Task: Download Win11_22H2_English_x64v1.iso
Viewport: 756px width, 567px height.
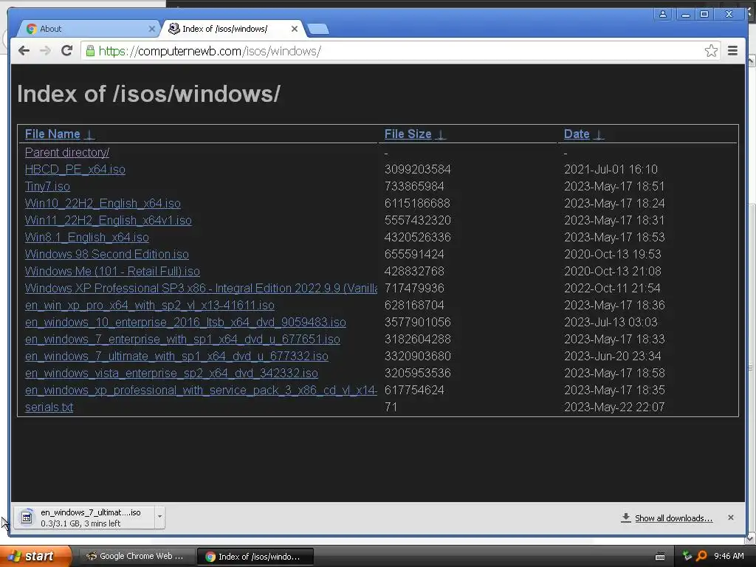Action: pyautogui.click(x=108, y=220)
